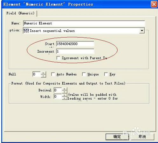
Task: Decrease Decimal with down arrow
Action: coord(65,92)
